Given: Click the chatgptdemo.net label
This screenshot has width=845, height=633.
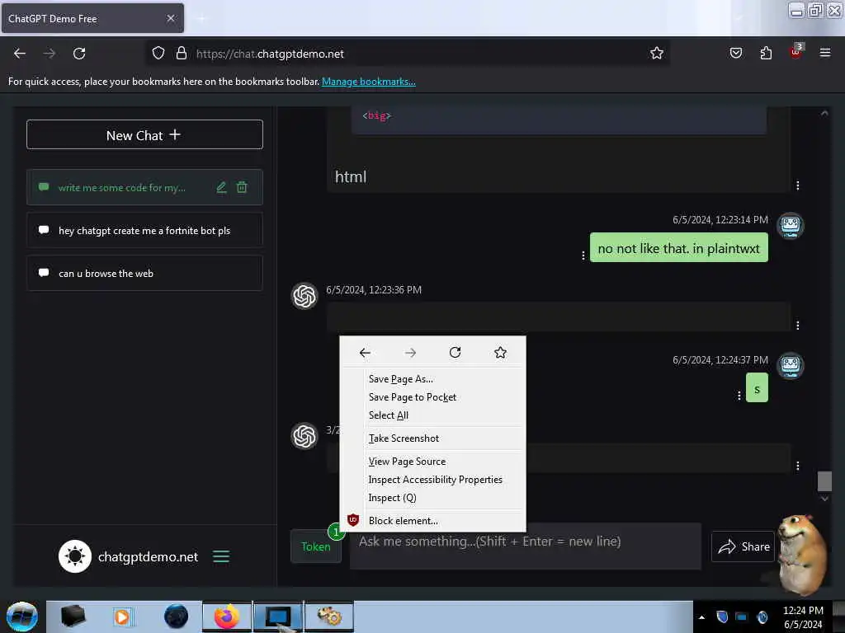Looking at the screenshot, I should click(x=149, y=556).
